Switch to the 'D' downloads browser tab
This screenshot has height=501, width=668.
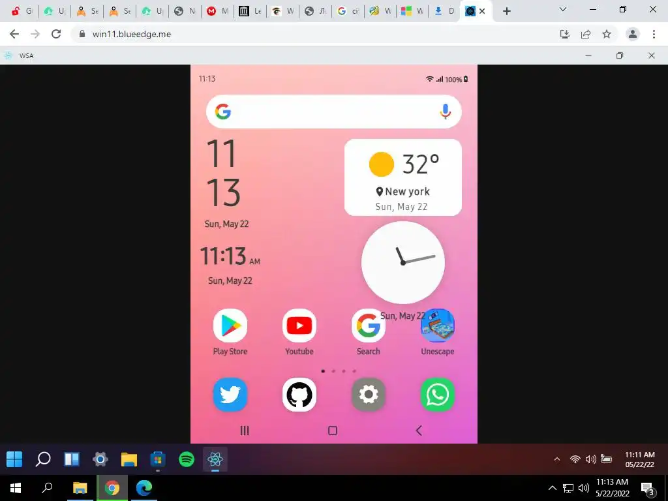click(444, 11)
